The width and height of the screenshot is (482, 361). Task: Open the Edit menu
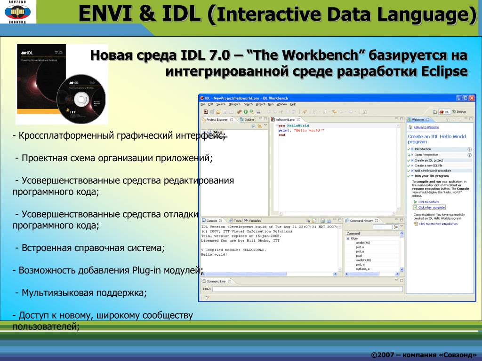tap(210, 104)
